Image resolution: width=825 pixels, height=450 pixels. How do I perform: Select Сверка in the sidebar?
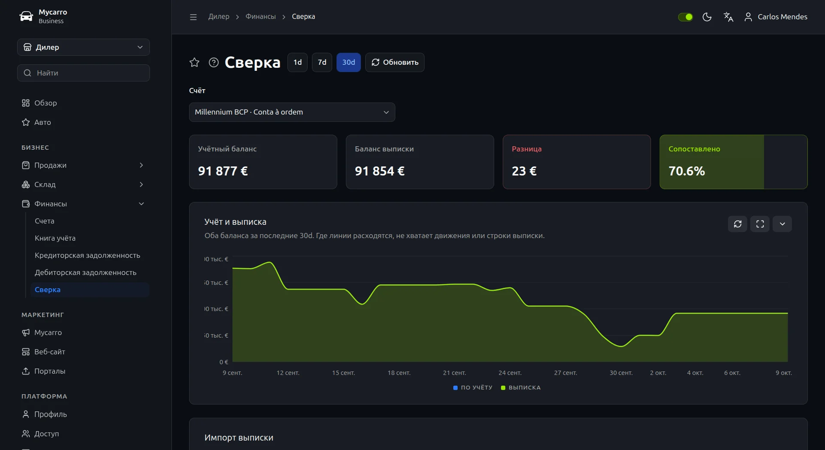tap(90, 290)
